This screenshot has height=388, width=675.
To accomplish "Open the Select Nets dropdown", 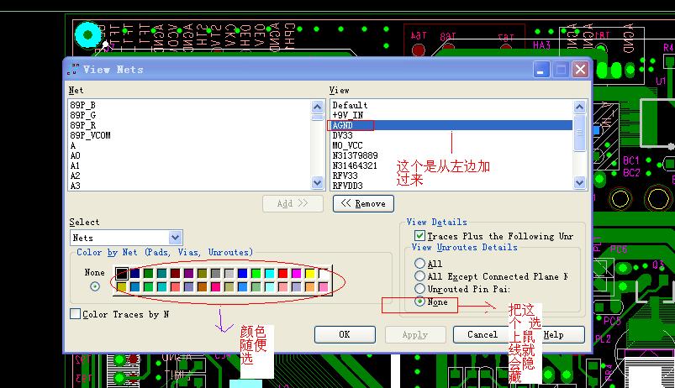I will click(x=175, y=238).
